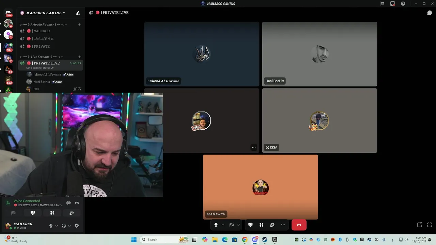Focus the Abood Al Horane video tile
The image size is (436, 245).
coord(202,54)
